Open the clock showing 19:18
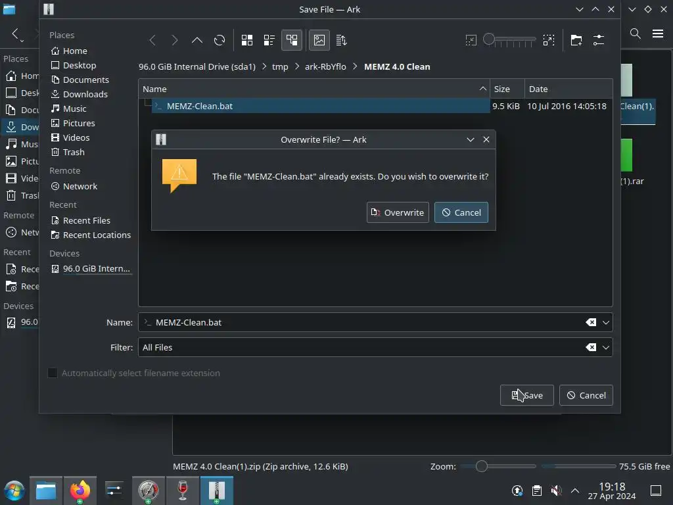This screenshot has height=505, width=673. (x=612, y=491)
